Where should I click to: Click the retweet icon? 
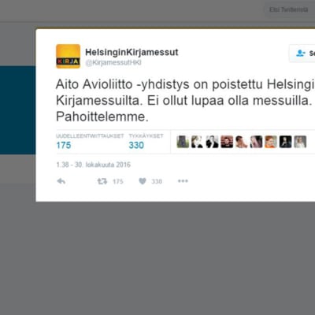click(102, 181)
